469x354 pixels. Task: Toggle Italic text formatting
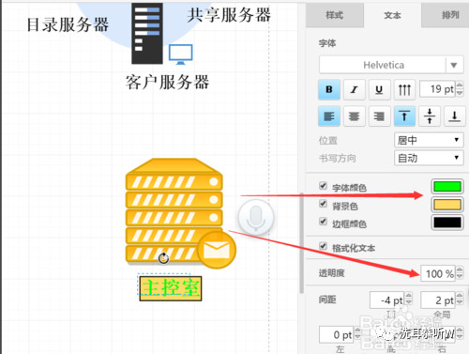click(x=354, y=89)
